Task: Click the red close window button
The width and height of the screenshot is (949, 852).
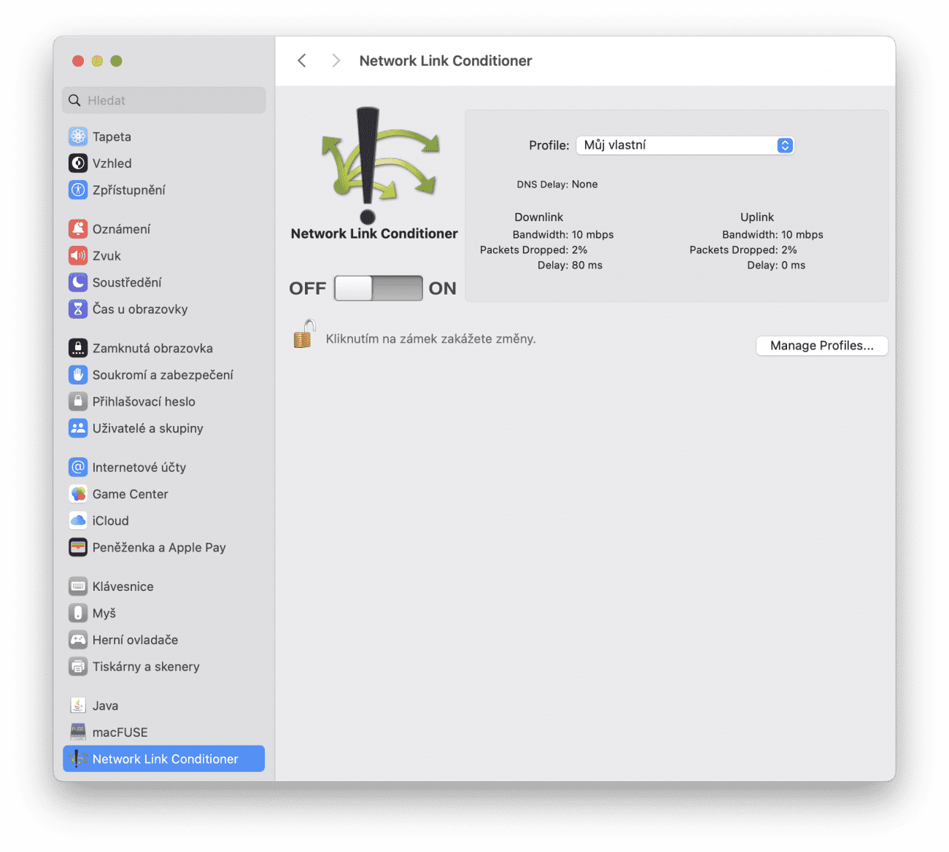Action: pos(78,61)
